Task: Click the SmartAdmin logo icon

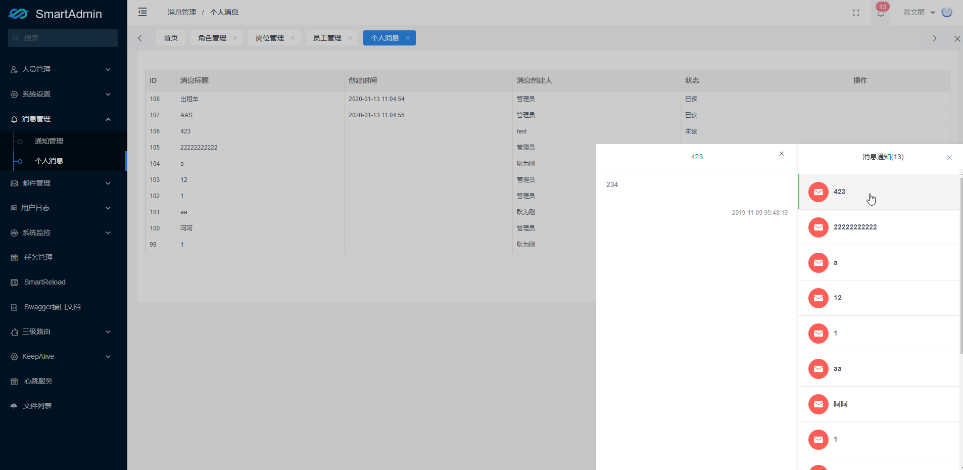Action: (x=18, y=13)
